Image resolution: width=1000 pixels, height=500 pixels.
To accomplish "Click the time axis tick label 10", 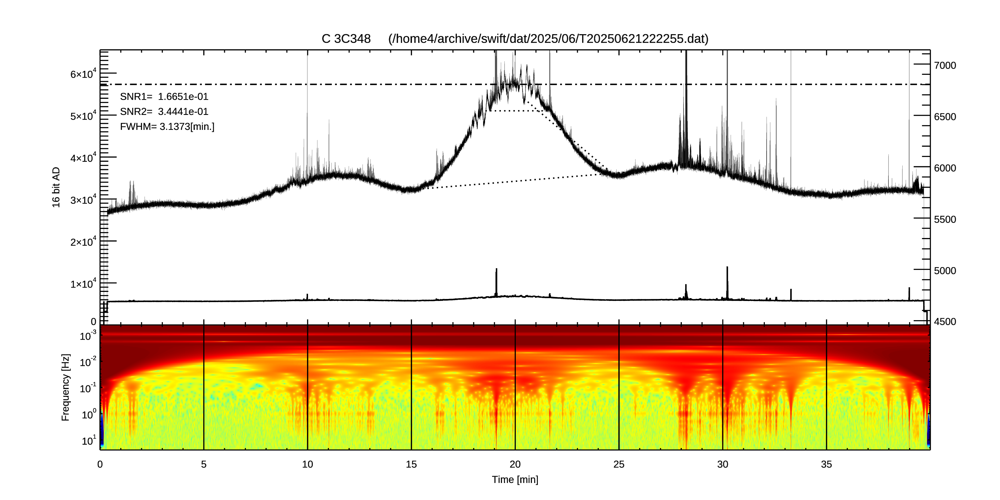I will (307, 464).
